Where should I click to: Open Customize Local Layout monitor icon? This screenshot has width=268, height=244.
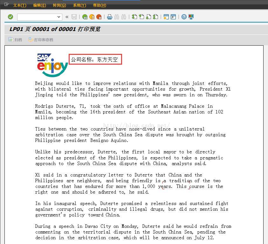click(x=191, y=17)
